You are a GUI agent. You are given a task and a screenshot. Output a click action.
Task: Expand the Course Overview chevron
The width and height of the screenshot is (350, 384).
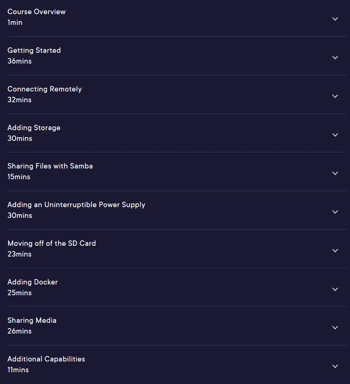point(335,19)
